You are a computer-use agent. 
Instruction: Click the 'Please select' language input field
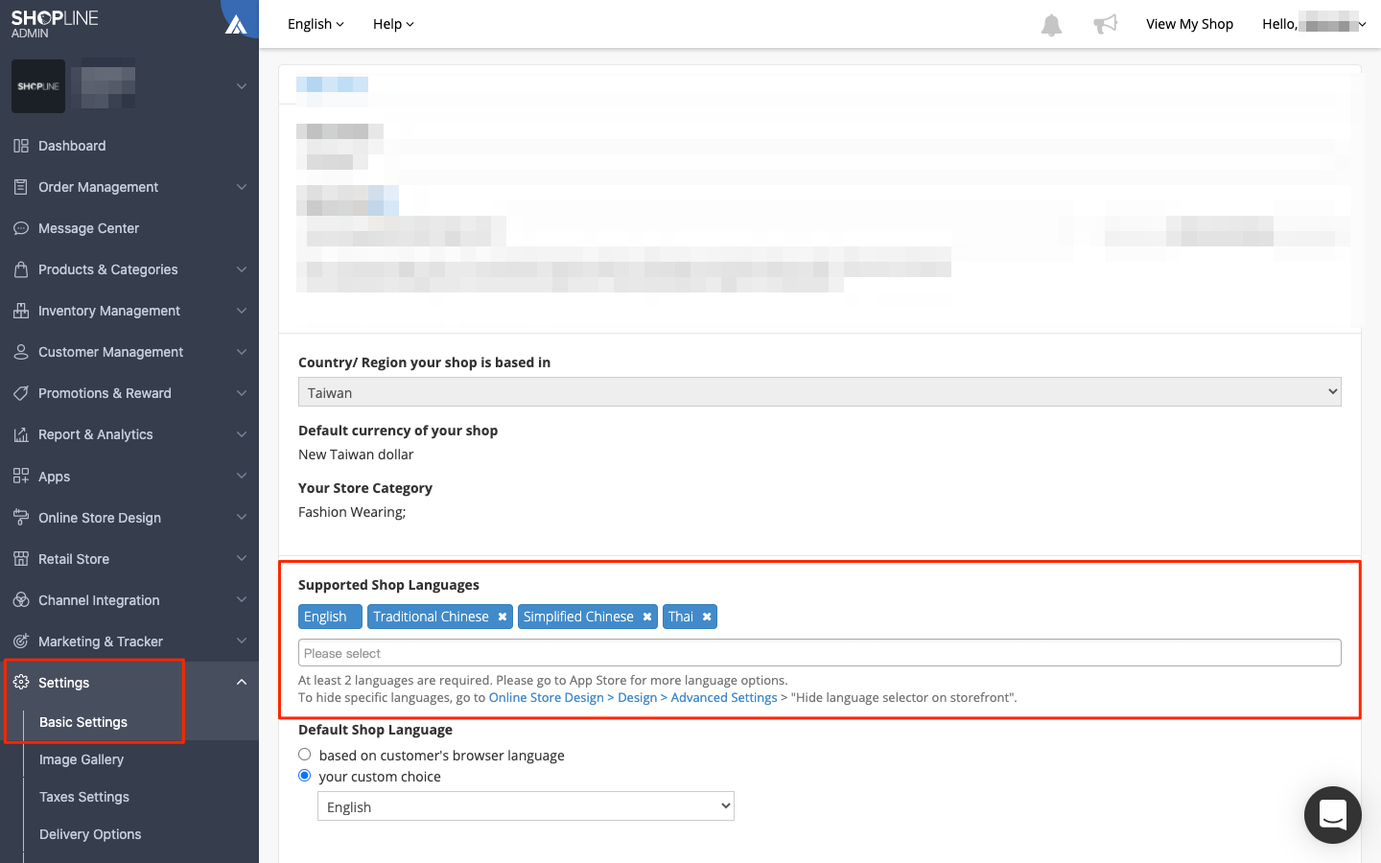[820, 653]
